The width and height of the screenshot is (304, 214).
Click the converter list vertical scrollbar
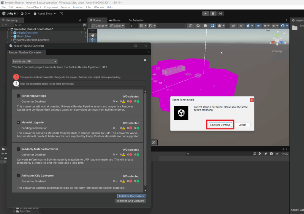point(145,139)
